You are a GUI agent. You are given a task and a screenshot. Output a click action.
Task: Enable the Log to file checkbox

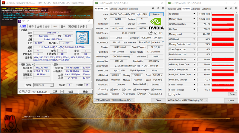[x=170, y=94]
